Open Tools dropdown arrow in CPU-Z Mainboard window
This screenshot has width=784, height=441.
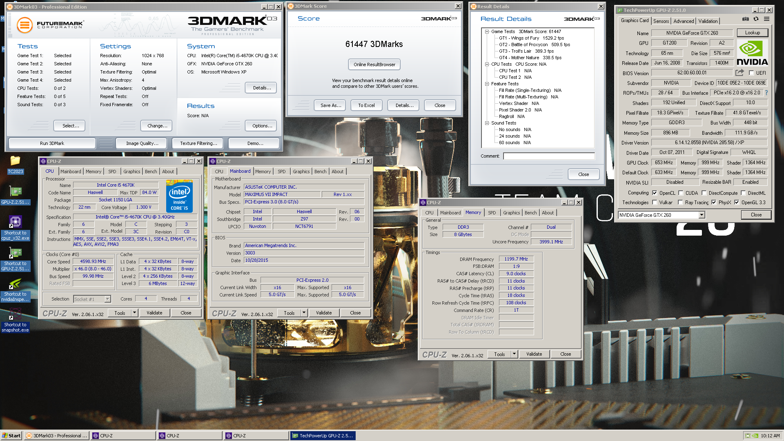(x=304, y=313)
